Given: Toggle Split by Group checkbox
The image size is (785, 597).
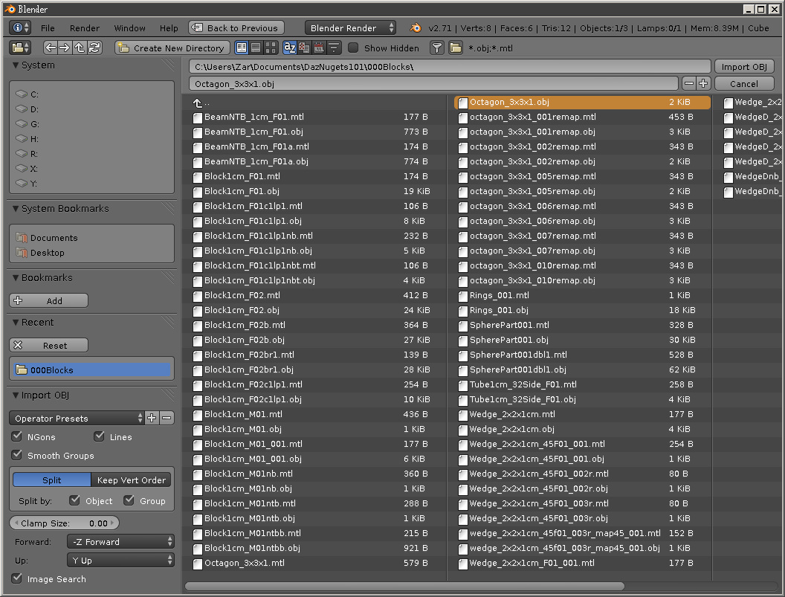Looking at the screenshot, I should [x=129, y=500].
